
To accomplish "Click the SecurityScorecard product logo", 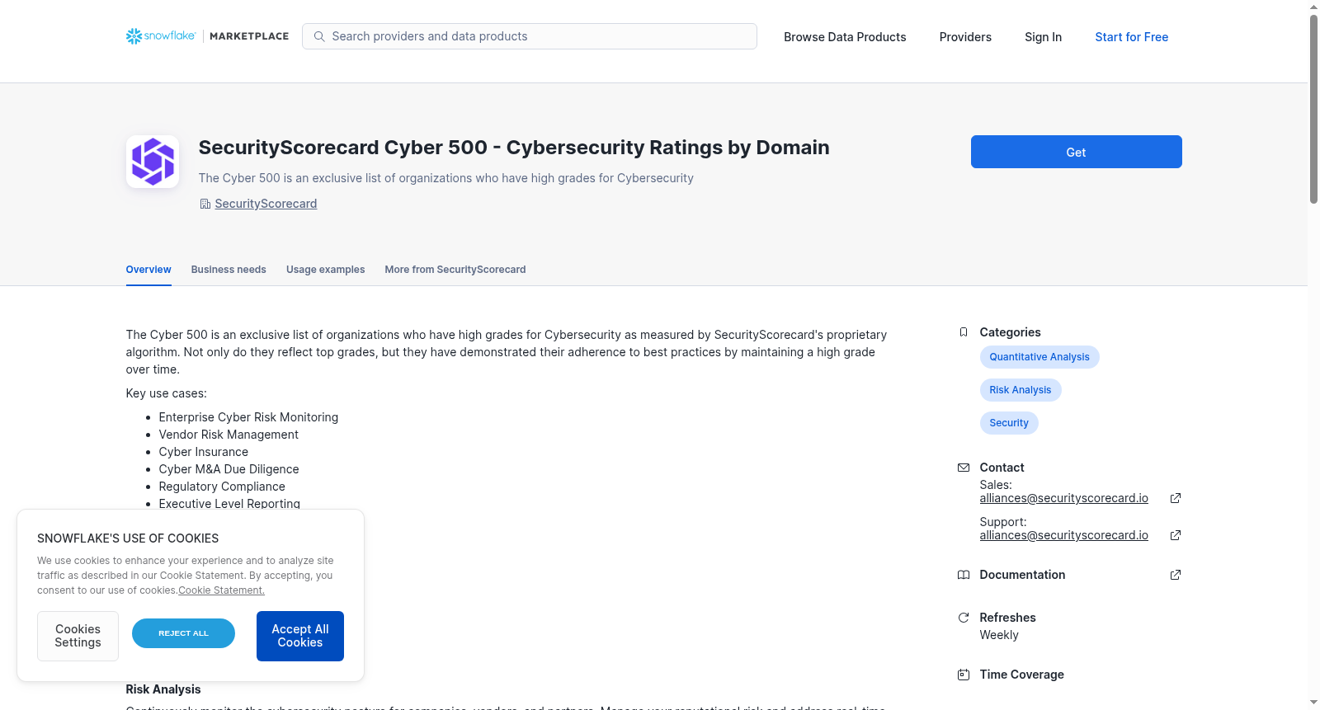I will click(153, 162).
